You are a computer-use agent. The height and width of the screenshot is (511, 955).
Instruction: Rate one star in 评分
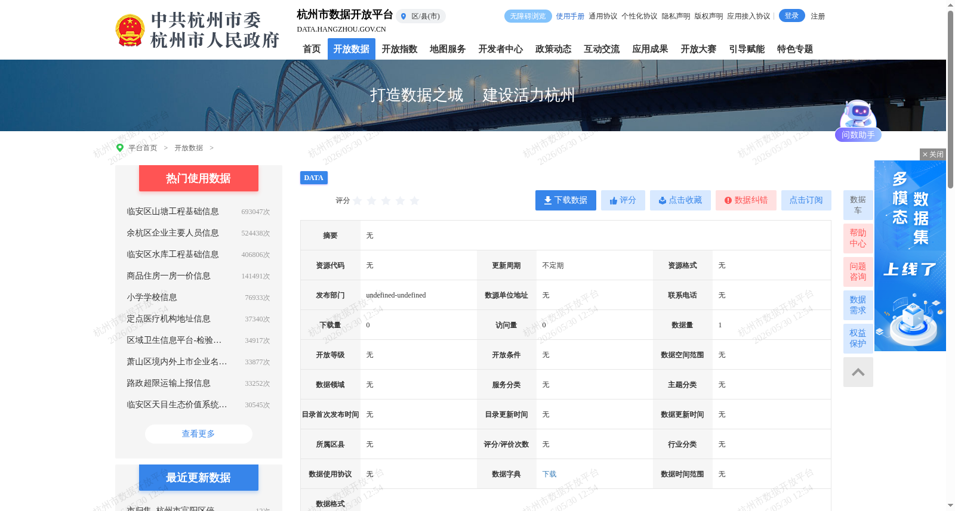(358, 201)
